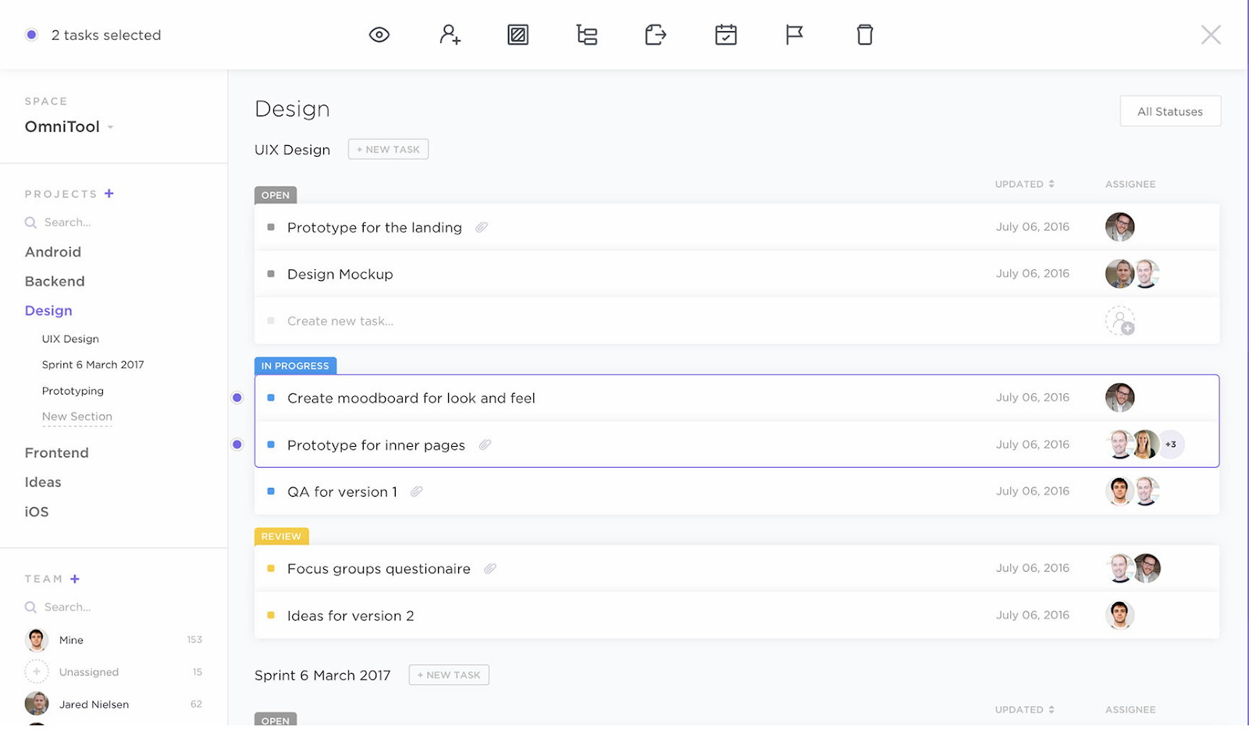Click status square of Prototype for the landing
The width and height of the screenshot is (1249, 737).
(x=271, y=227)
